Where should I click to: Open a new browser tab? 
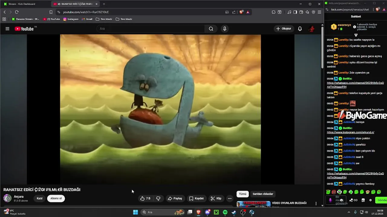tap(104, 4)
